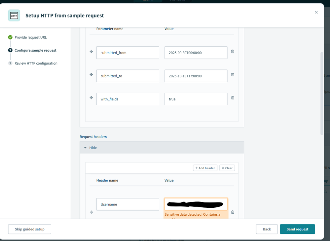Grab drag handle beside submitted_from
The height and width of the screenshot is (241, 330).
[91, 51]
